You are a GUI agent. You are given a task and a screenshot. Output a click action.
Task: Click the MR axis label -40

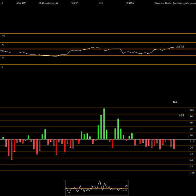tap(191, 154)
